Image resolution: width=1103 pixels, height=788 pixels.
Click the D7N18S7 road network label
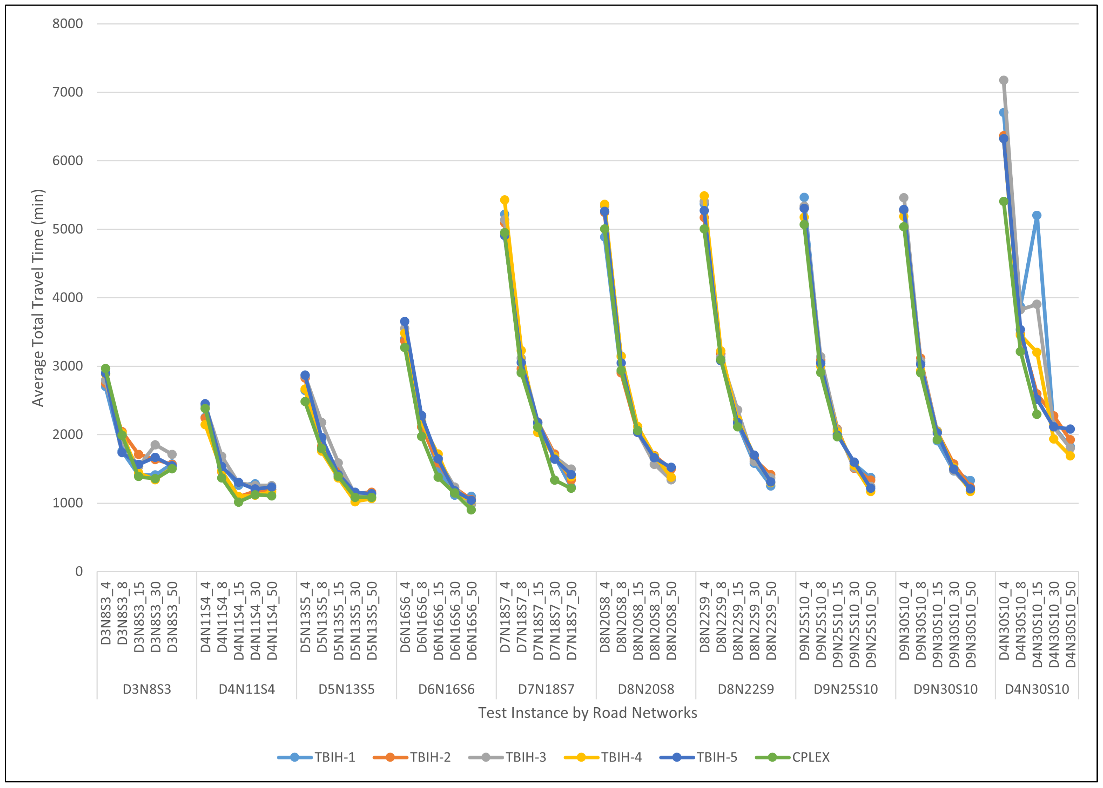(x=546, y=689)
